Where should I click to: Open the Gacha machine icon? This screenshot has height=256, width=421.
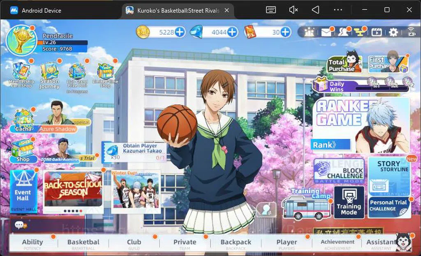point(23,120)
